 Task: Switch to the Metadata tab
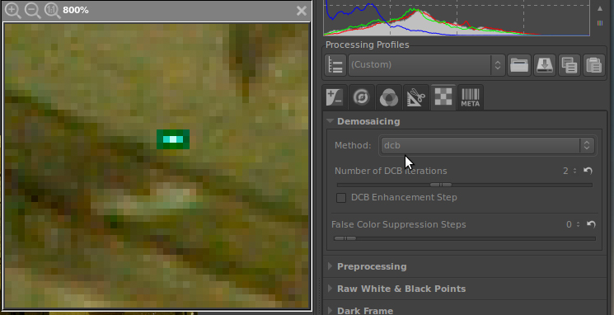click(471, 96)
